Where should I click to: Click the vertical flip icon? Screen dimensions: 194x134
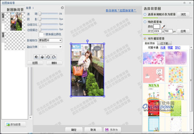[42, 57]
